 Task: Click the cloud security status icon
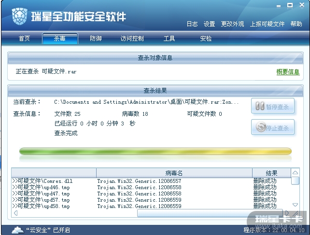click(x=18, y=230)
